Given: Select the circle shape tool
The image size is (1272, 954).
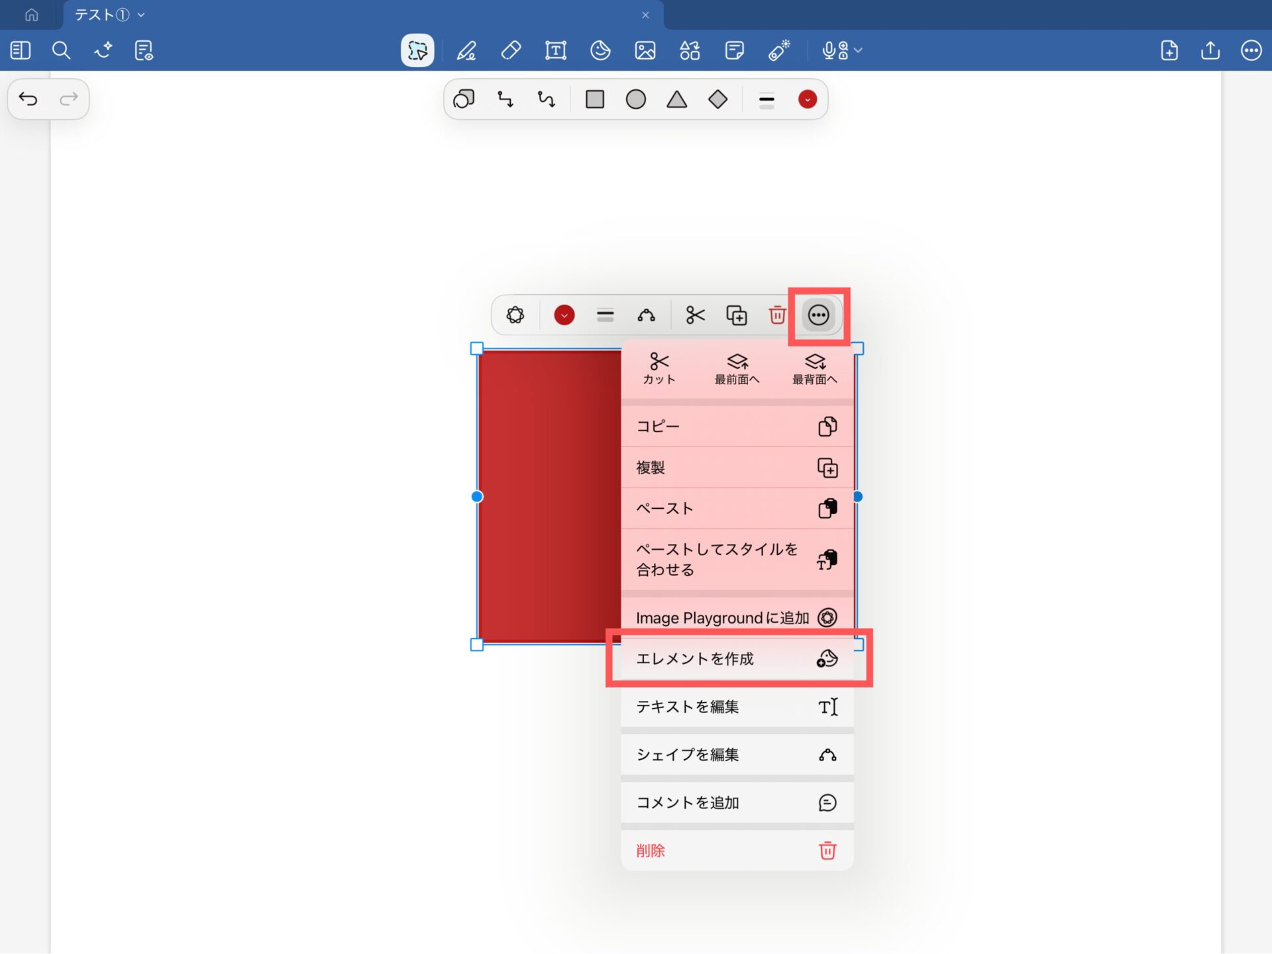Looking at the screenshot, I should pos(635,99).
